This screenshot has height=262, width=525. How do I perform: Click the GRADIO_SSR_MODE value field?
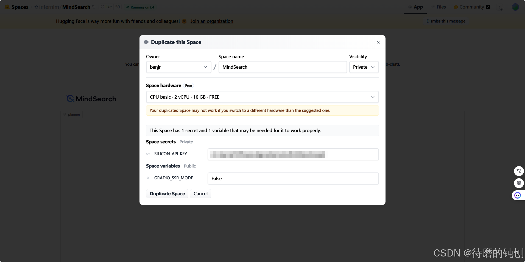293,179
